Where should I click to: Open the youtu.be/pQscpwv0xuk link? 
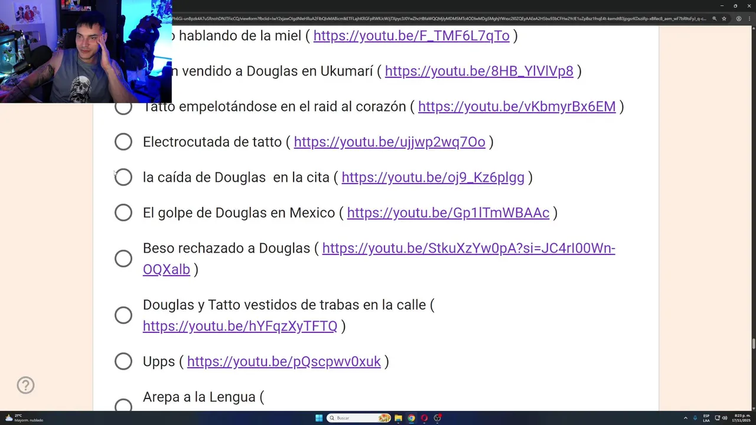[x=283, y=361]
